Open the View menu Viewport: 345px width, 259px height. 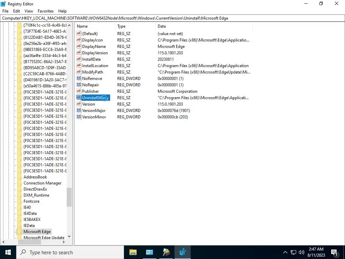[29, 11]
